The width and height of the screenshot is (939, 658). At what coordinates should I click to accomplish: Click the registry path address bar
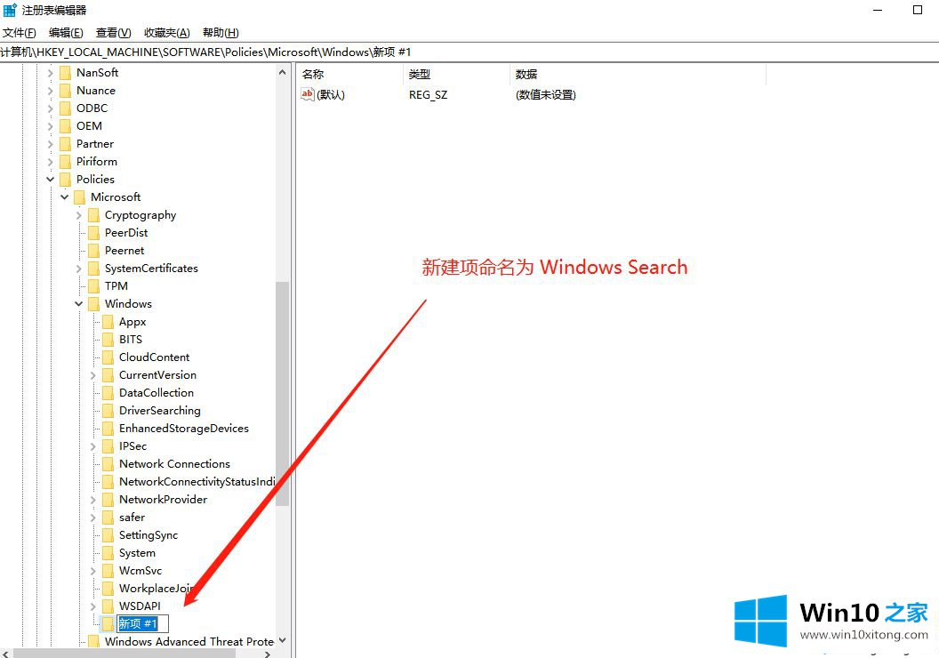[469, 52]
